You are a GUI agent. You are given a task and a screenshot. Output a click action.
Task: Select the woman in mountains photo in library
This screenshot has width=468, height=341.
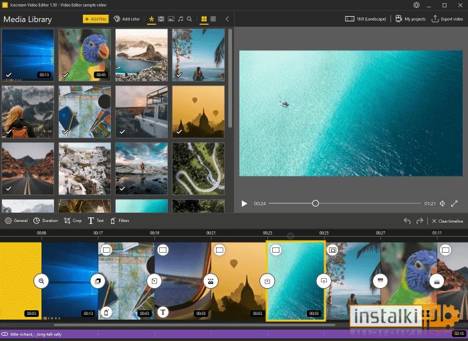(28, 112)
